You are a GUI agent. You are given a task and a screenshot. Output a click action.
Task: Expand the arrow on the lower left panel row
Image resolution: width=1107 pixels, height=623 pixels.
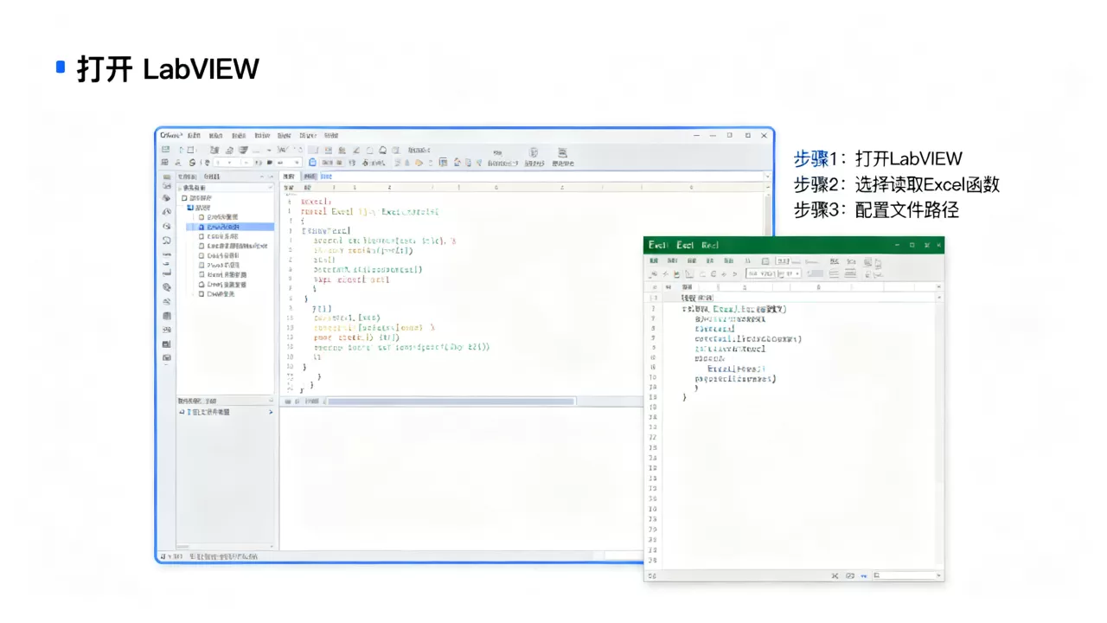pos(271,413)
